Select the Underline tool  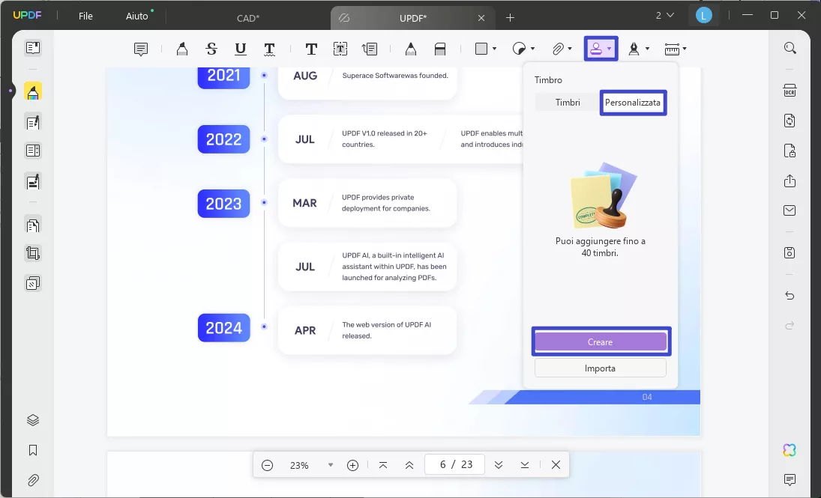click(241, 49)
